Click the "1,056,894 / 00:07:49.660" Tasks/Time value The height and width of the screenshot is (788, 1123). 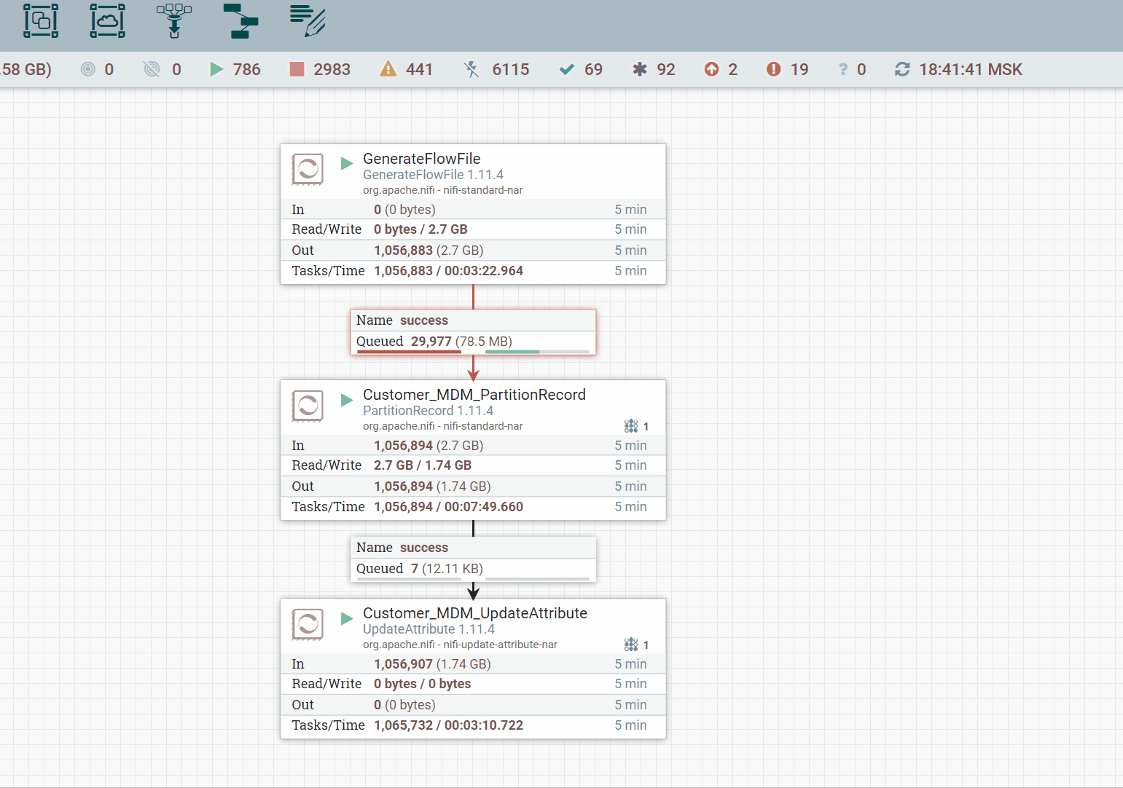[x=448, y=507]
